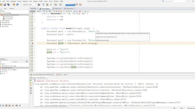Switch editor to History view
195x109 pixels.
39,12
